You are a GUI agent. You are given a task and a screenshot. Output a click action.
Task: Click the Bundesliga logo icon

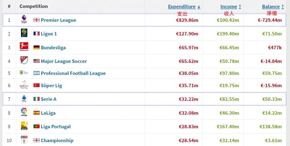24,47
